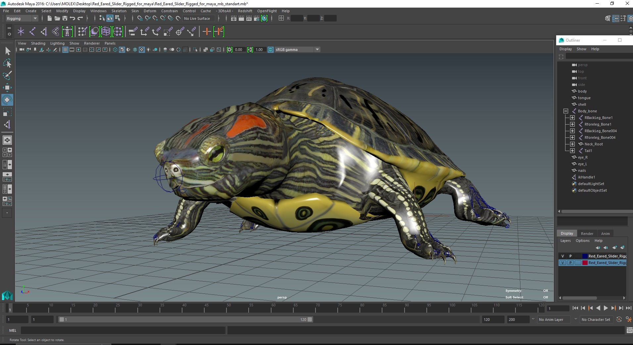Play the animation forwards
Image resolution: width=633 pixels, height=345 pixels.
point(606,308)
